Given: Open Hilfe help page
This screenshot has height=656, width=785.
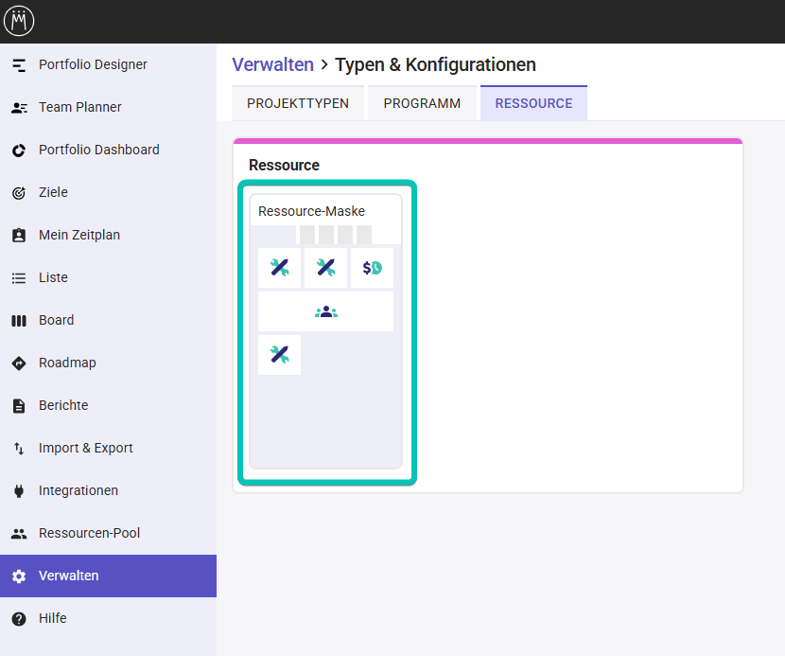Looking at the screenshot, I should coord(108,618).
